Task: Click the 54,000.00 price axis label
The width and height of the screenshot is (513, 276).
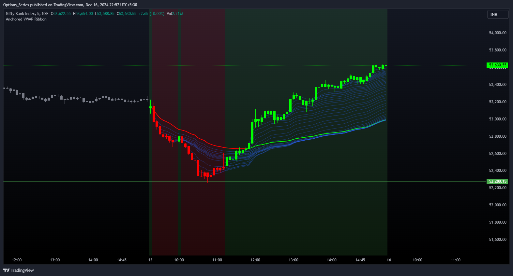Action: 498,33
